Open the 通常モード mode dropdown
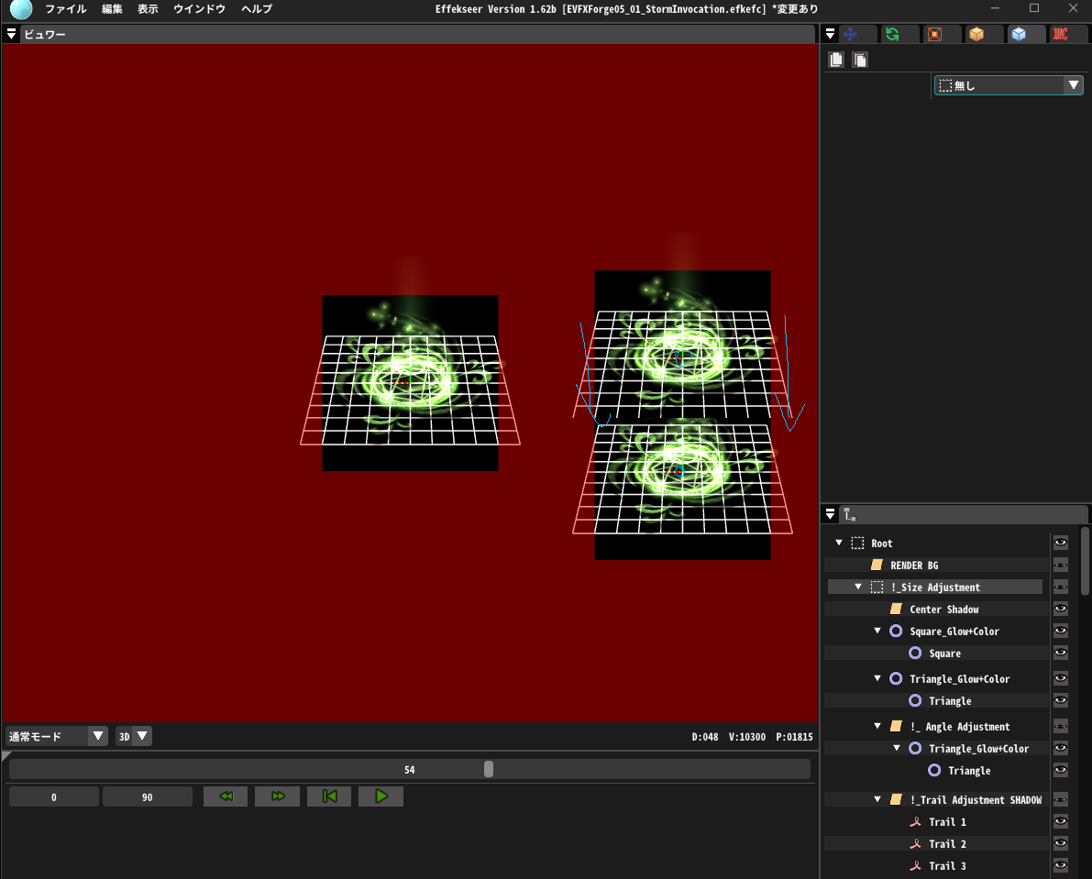 [x=57, y=736]
